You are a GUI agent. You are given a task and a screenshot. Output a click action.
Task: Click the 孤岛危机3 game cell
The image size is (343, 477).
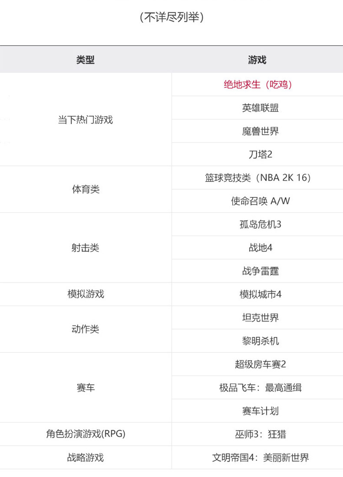click(257, 224)
